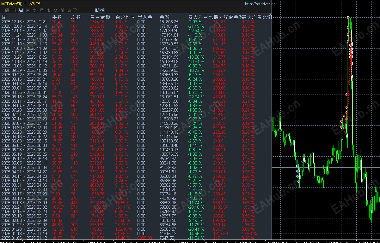The width and height of the screenshot is (380, 243).
Task: Click profit amount 5216.92
Action: pos(97,40)
